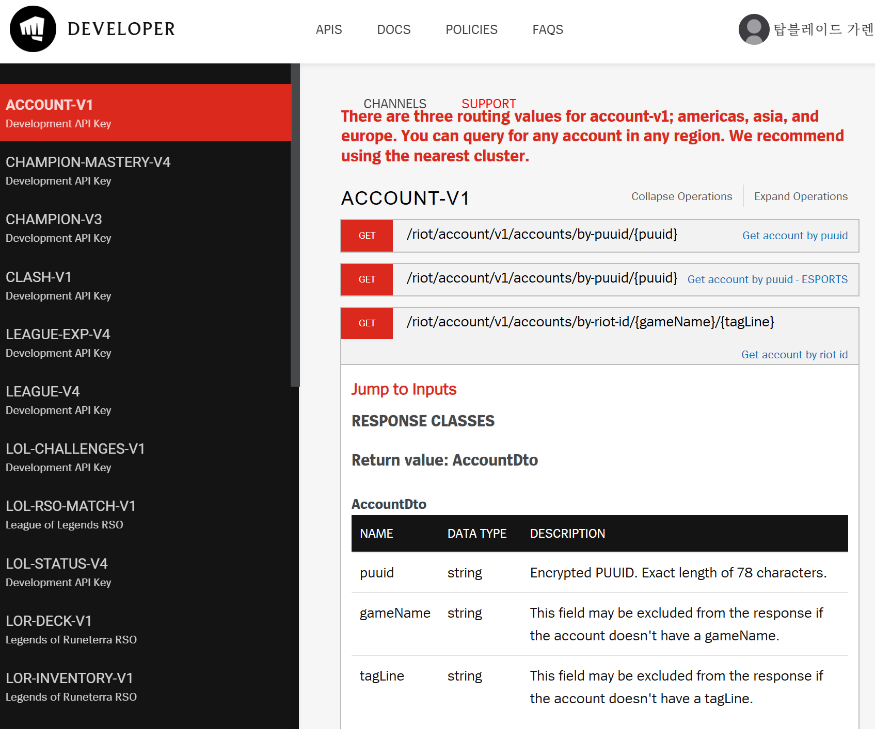Open CHAMPION-V3 API in the sidebar
The image size is (875, 729).
click(146, 227)
